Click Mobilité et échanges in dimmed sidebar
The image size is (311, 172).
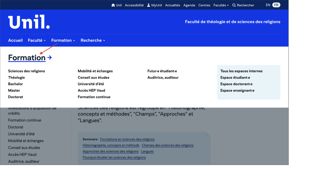click(x=26, y=141)
